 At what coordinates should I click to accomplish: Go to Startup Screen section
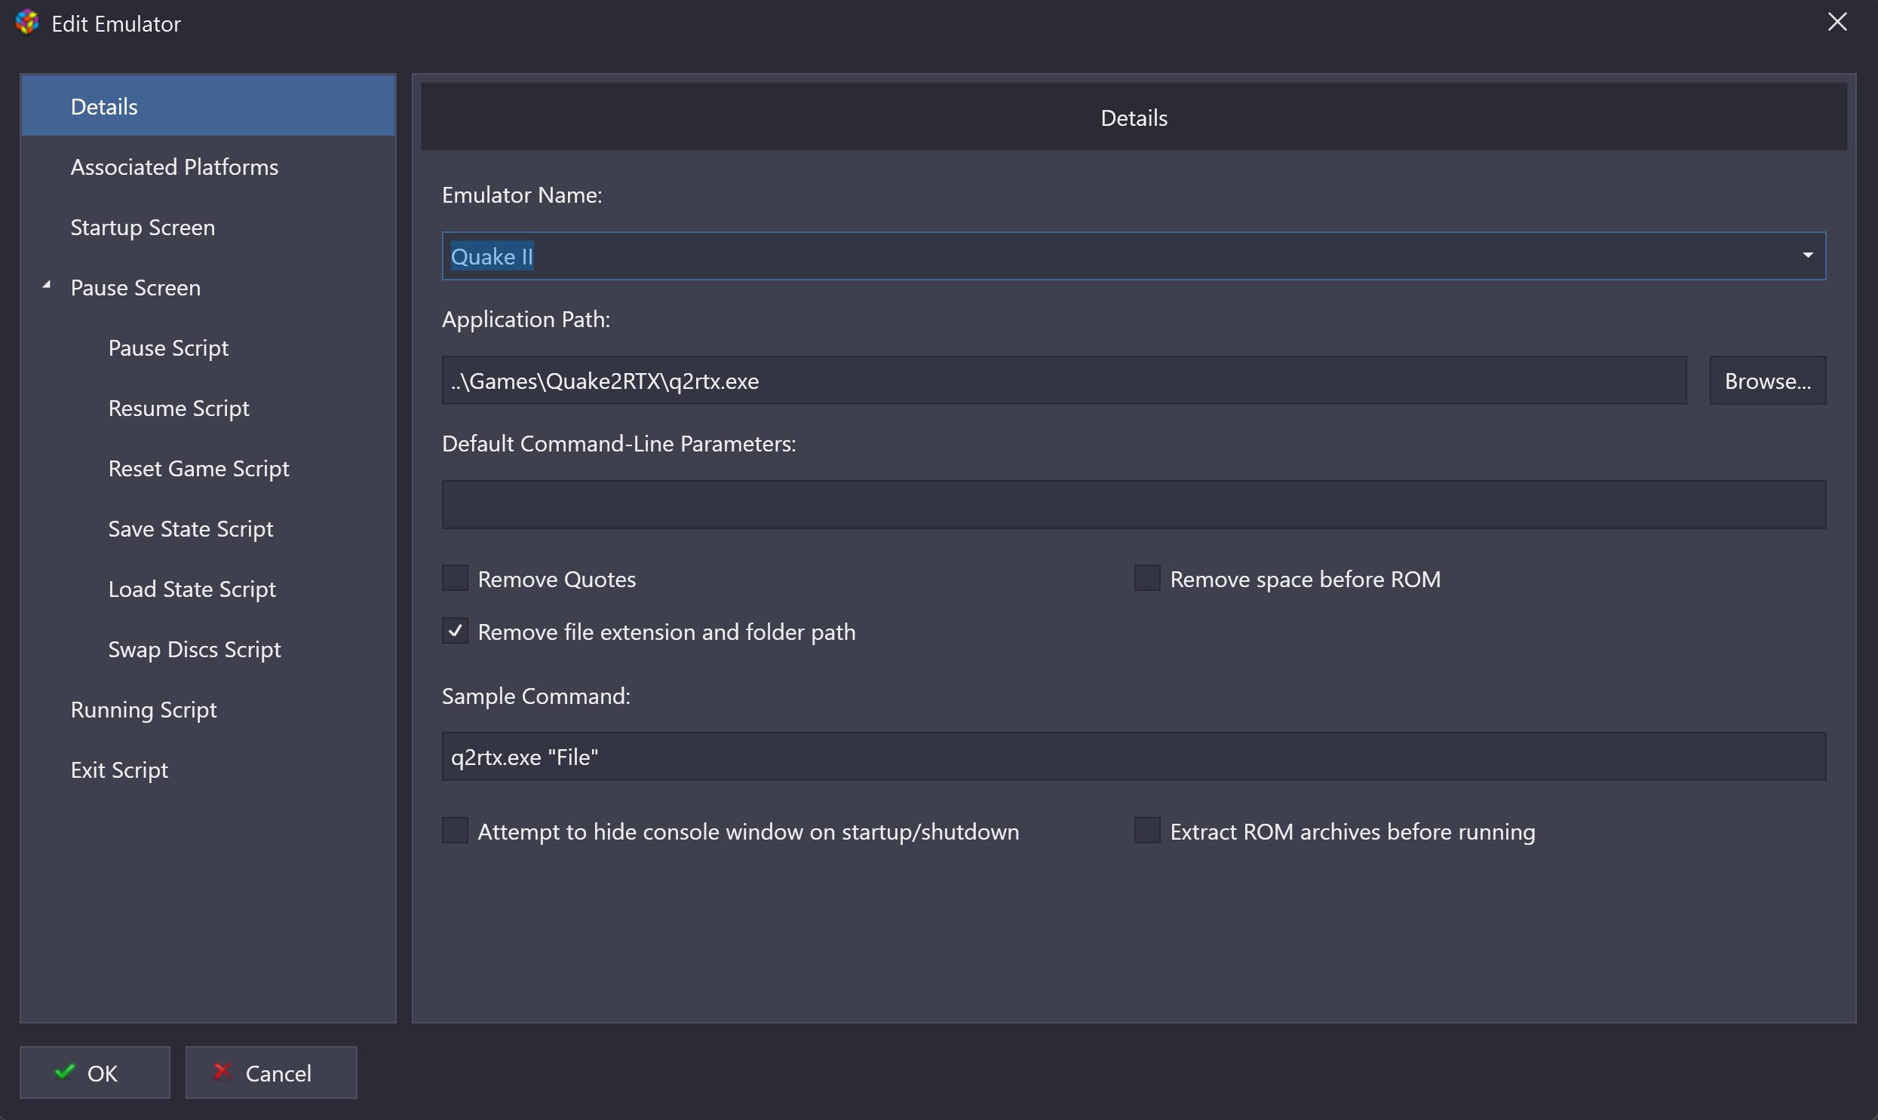208,227
